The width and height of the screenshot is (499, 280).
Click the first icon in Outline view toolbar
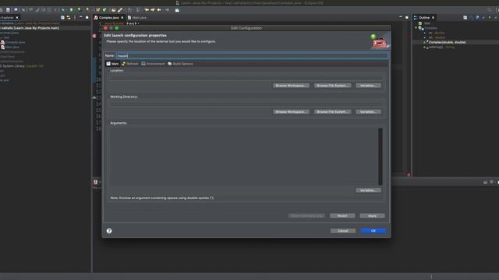[x=465, y=17]
